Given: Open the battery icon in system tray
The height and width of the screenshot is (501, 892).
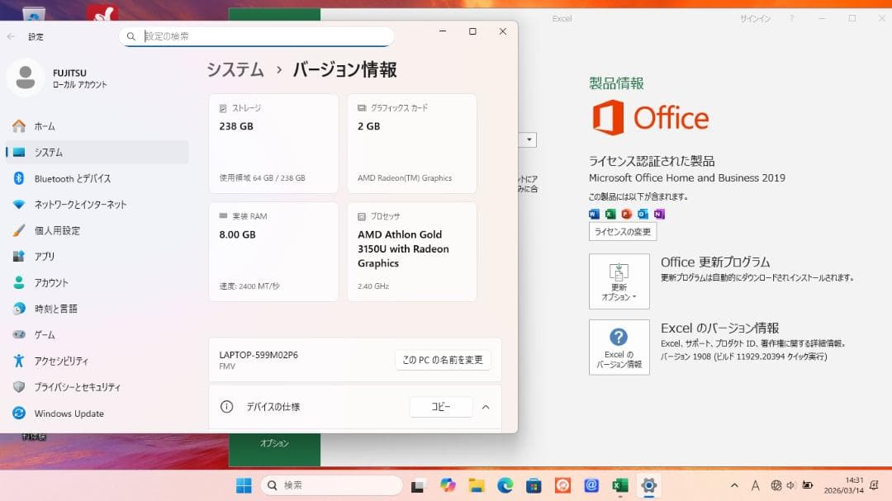Looking at the screenshot, I should tap(807, 485).
